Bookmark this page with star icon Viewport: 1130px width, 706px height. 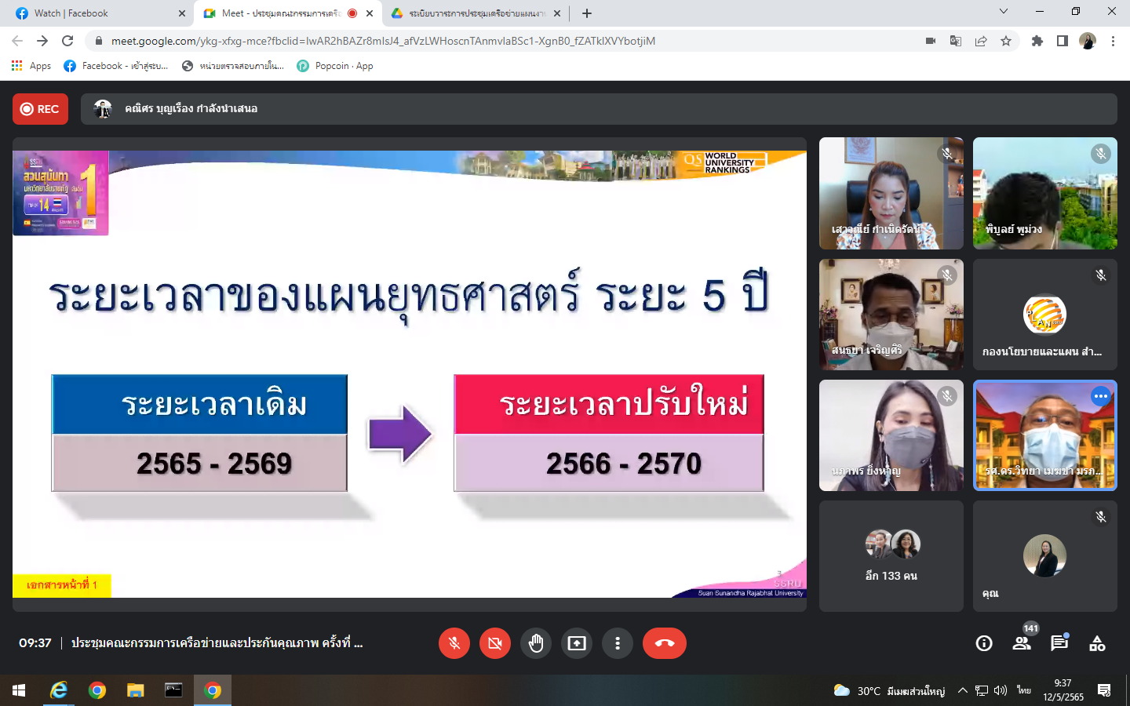point(1006,41)
